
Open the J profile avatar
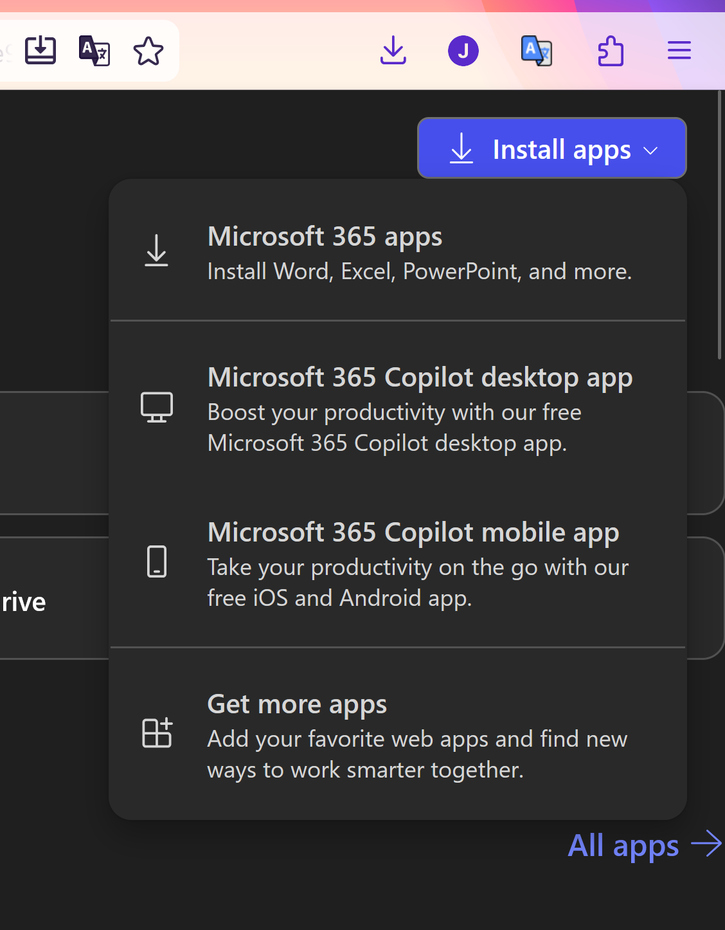click(x=463, y=50)
